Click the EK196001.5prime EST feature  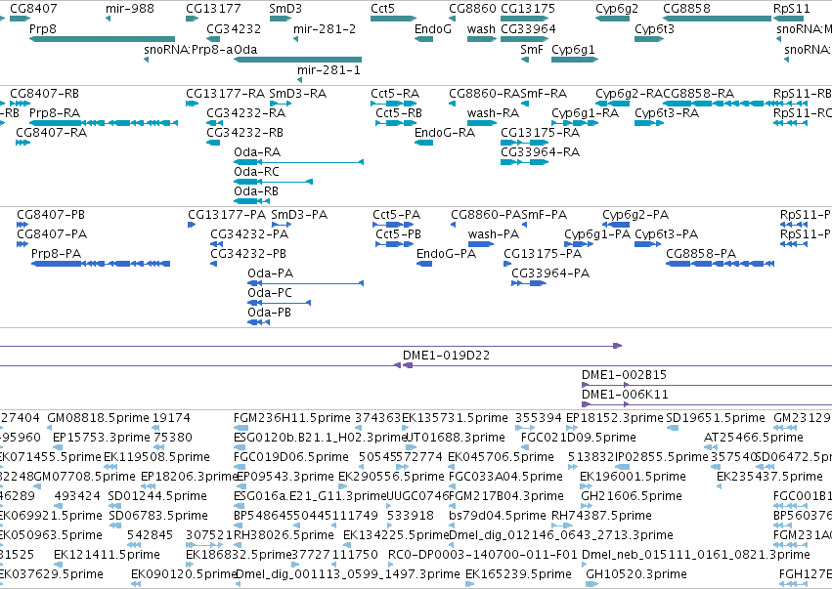586,486
